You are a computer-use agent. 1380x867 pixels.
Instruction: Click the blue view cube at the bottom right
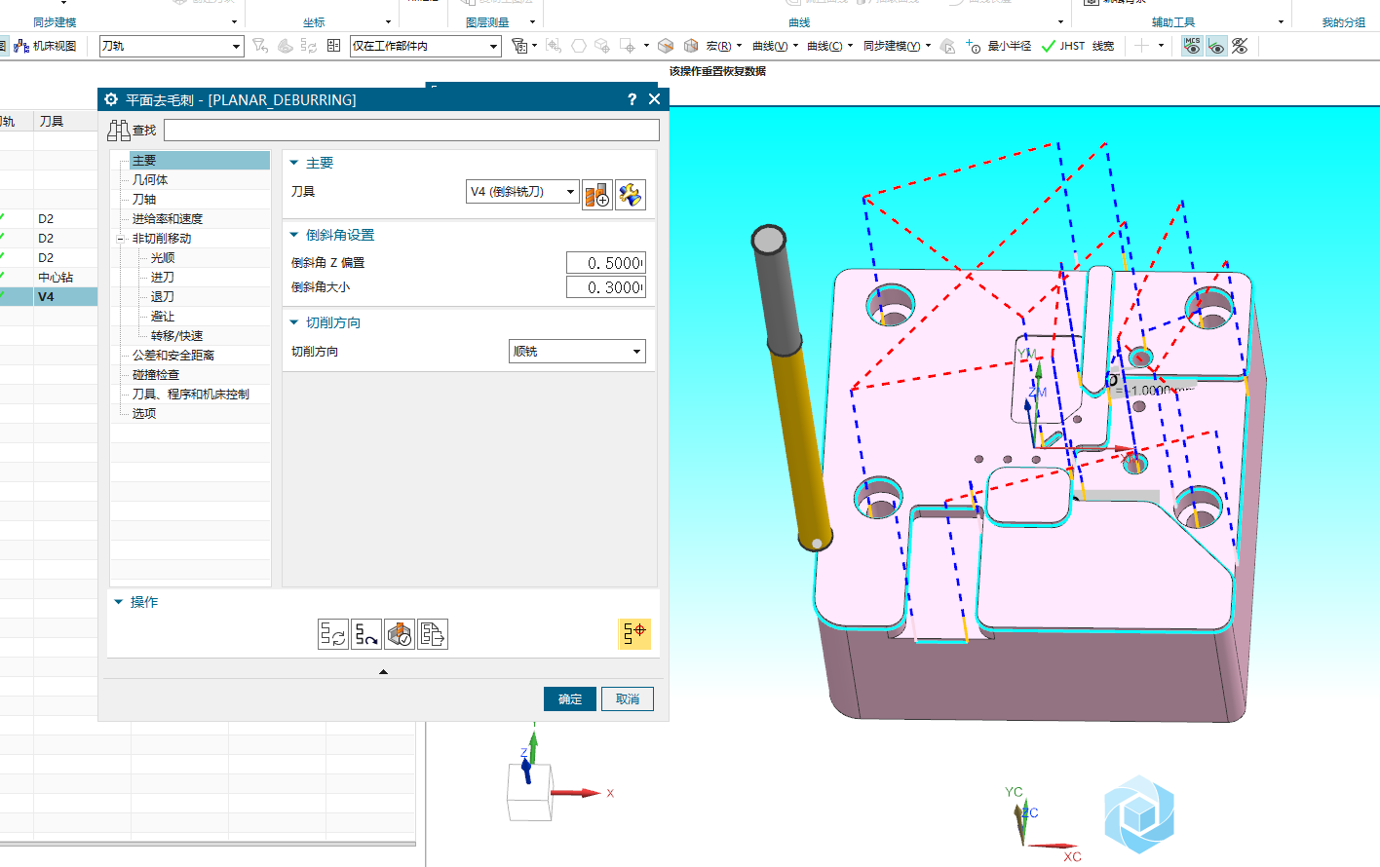pyautogui.click(x=1138, y=814)
